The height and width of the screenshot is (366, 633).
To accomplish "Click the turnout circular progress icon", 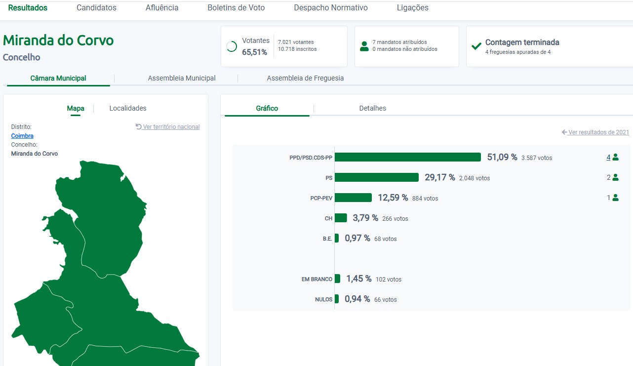I will pyautogui.click(x=231, y=46).
